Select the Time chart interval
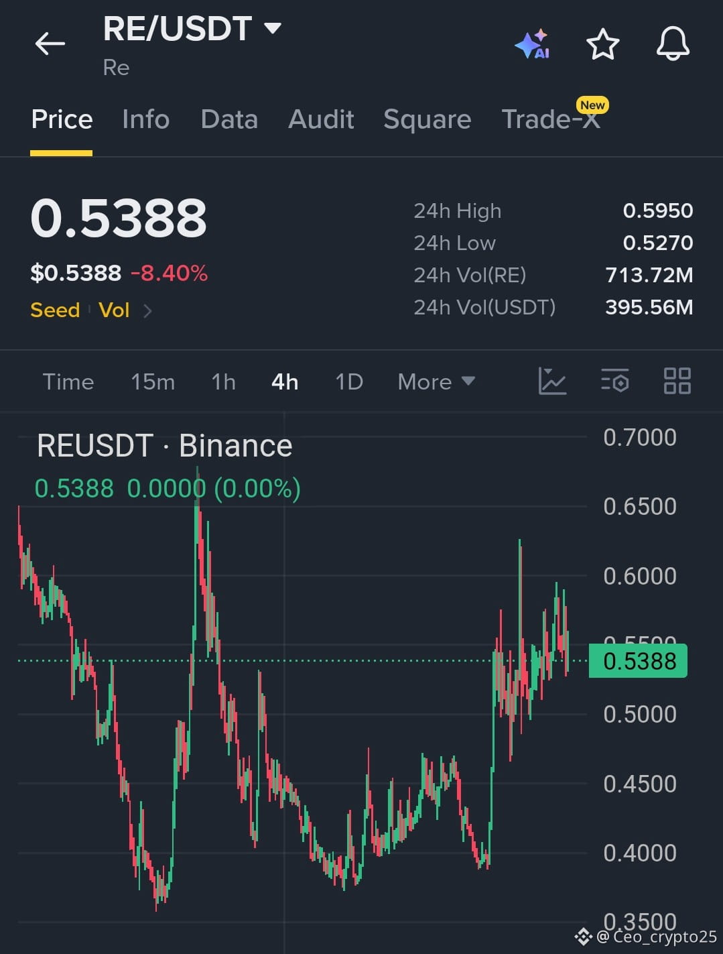 [x=68, y=381]
